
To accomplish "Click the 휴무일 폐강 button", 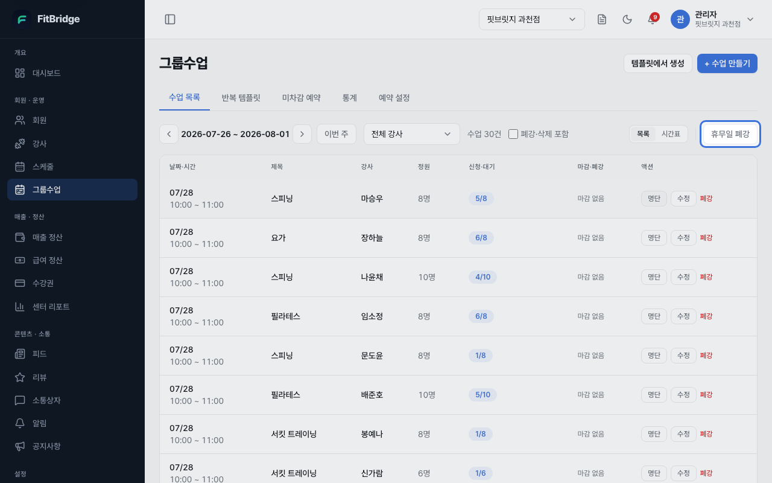I will pyautogui.click(x=730, y=134).
